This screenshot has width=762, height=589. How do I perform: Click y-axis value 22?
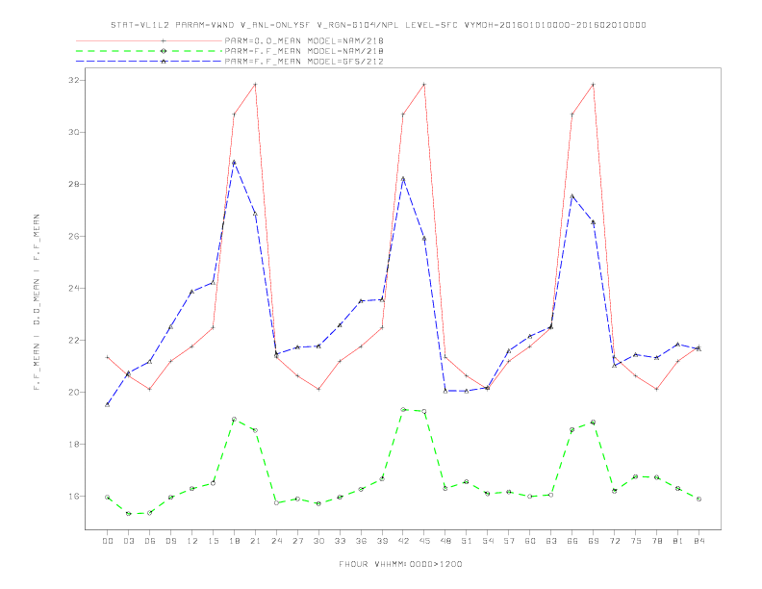(73, 340)
